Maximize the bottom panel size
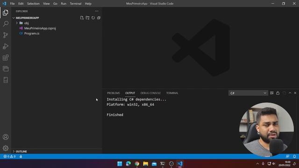The height and width of the screenshot is (168, 299). [x=290, y=93]
